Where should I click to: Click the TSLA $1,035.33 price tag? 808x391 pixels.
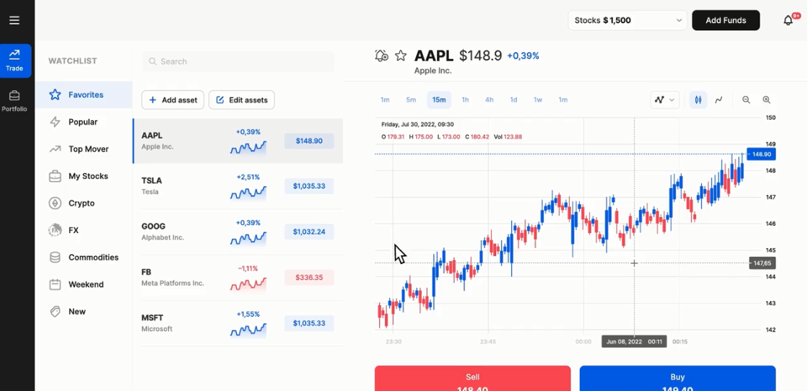309,186
